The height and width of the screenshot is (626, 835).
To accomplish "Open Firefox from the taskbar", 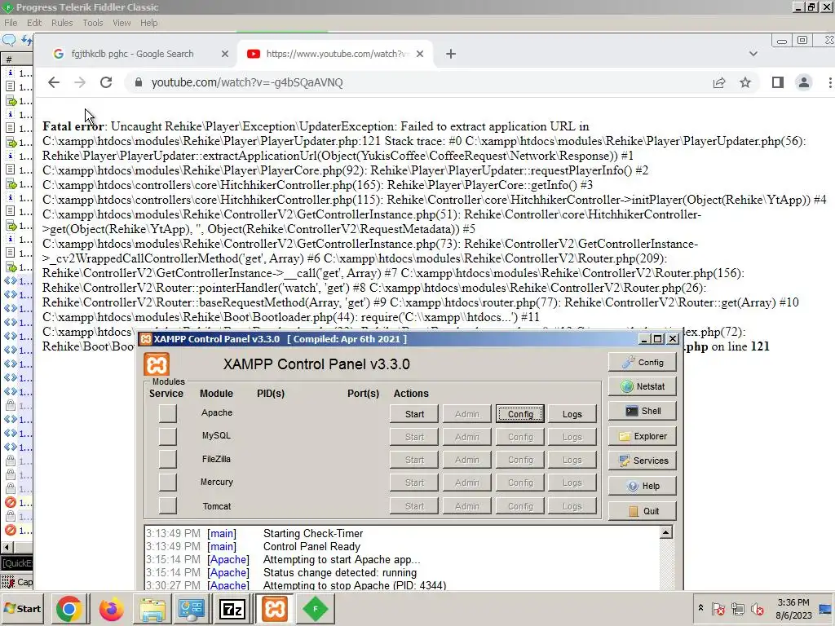I will [x=111, y=609].
